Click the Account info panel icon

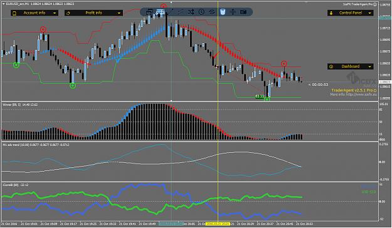14,13
